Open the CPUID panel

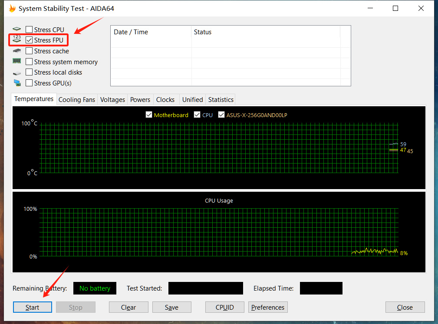pyautogui.click(x=224, y=307)
